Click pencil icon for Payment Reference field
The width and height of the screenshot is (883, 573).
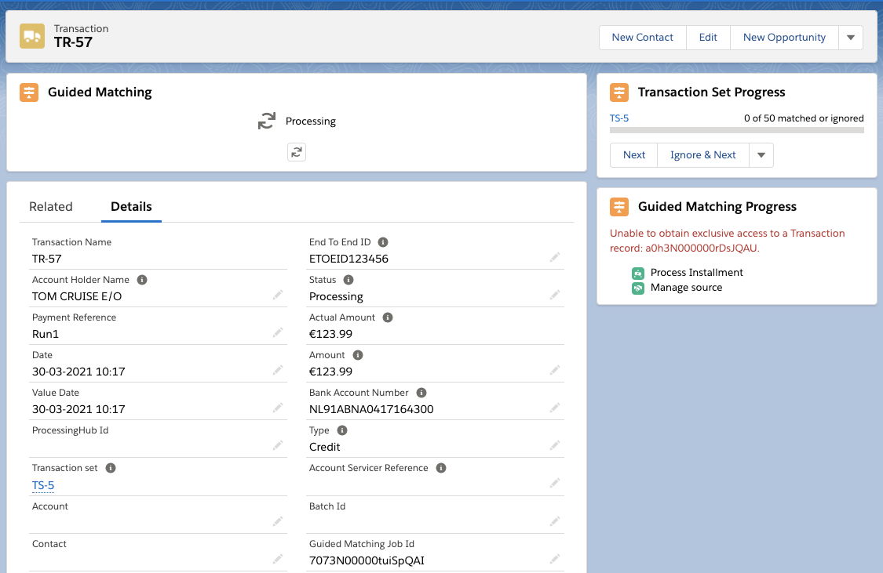278,332
